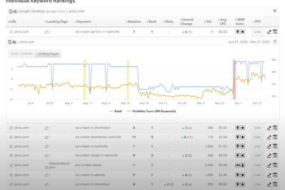Screen dimensions: 285x190
Task: Open SERP preview for ice cream in columbus
Action: click(x=275, y=184)
